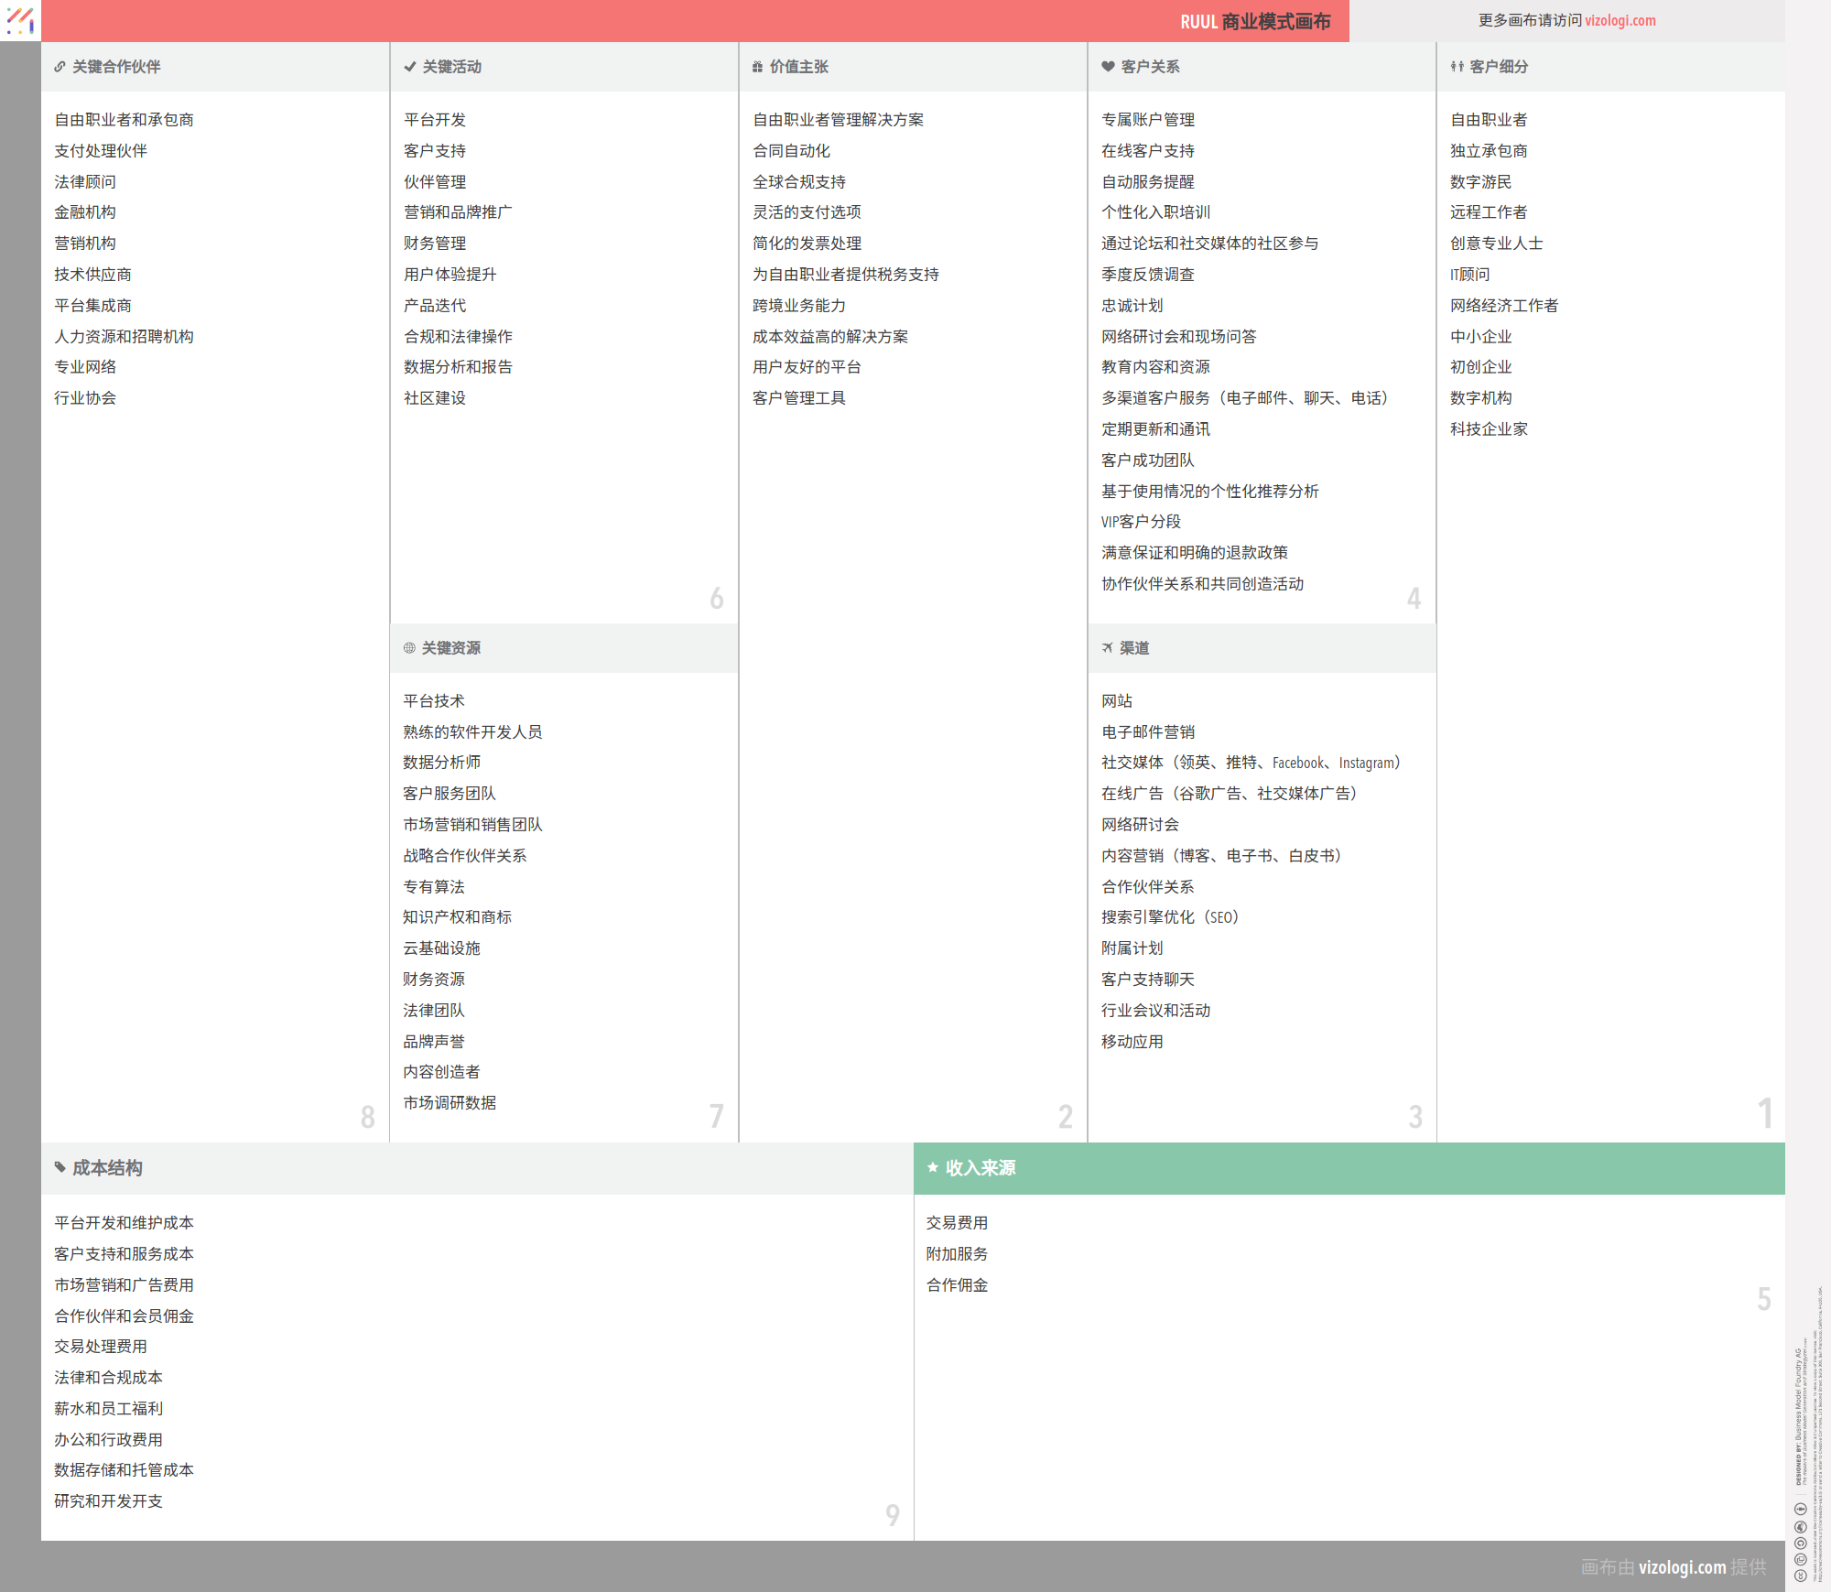Click the 平台开发和维护成本 cost item
The width and height of the screenshot is (1831, 1592).
[124, 1223]
